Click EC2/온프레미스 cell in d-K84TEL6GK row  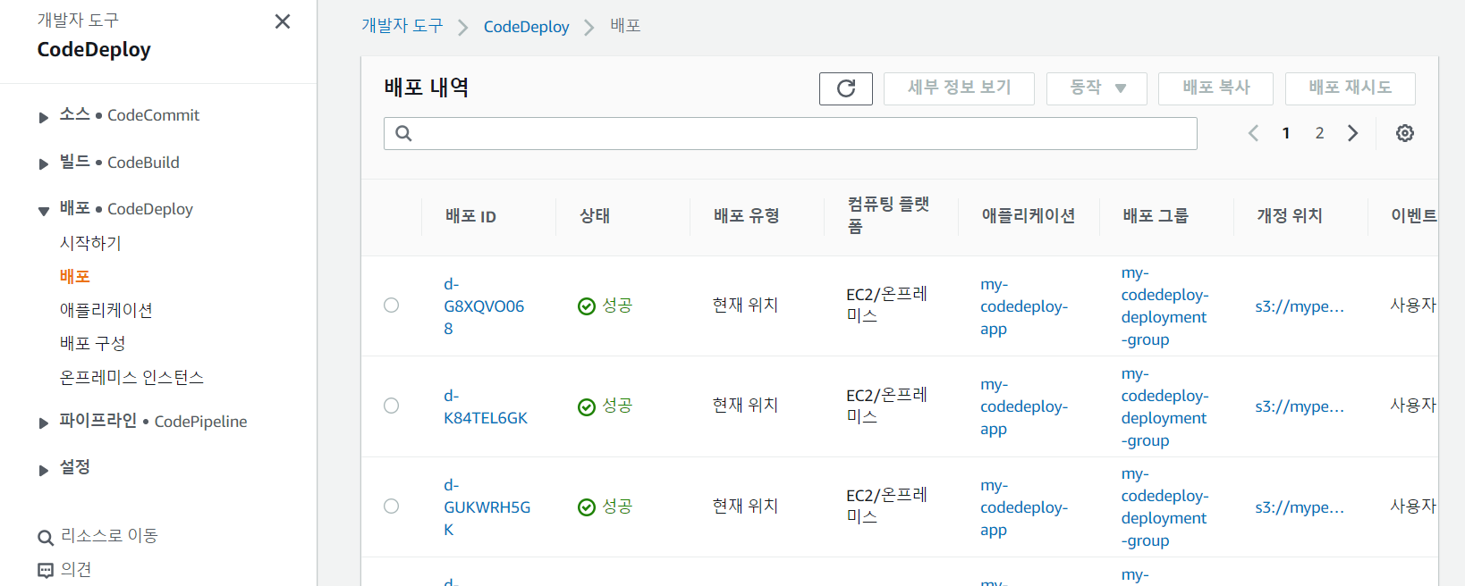click(887, 406)
